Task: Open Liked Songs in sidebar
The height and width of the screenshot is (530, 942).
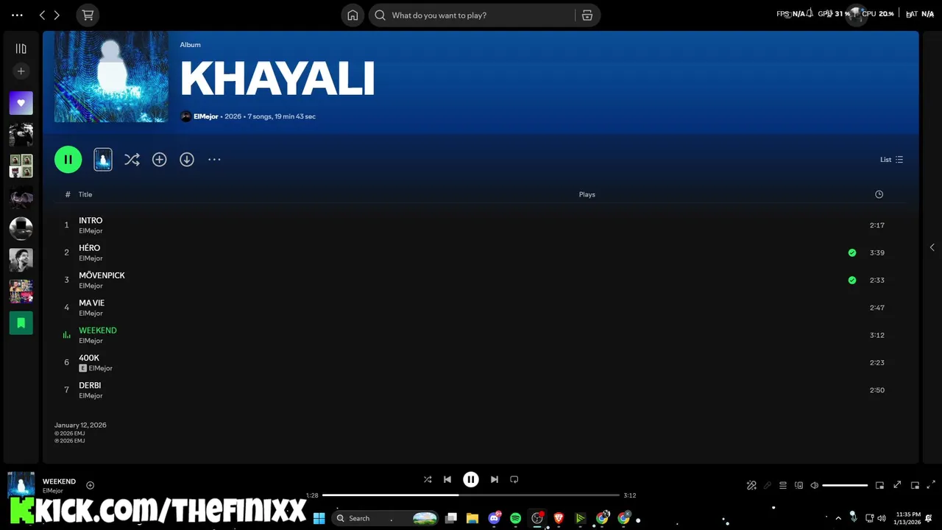Action: (x=21, y=103)
